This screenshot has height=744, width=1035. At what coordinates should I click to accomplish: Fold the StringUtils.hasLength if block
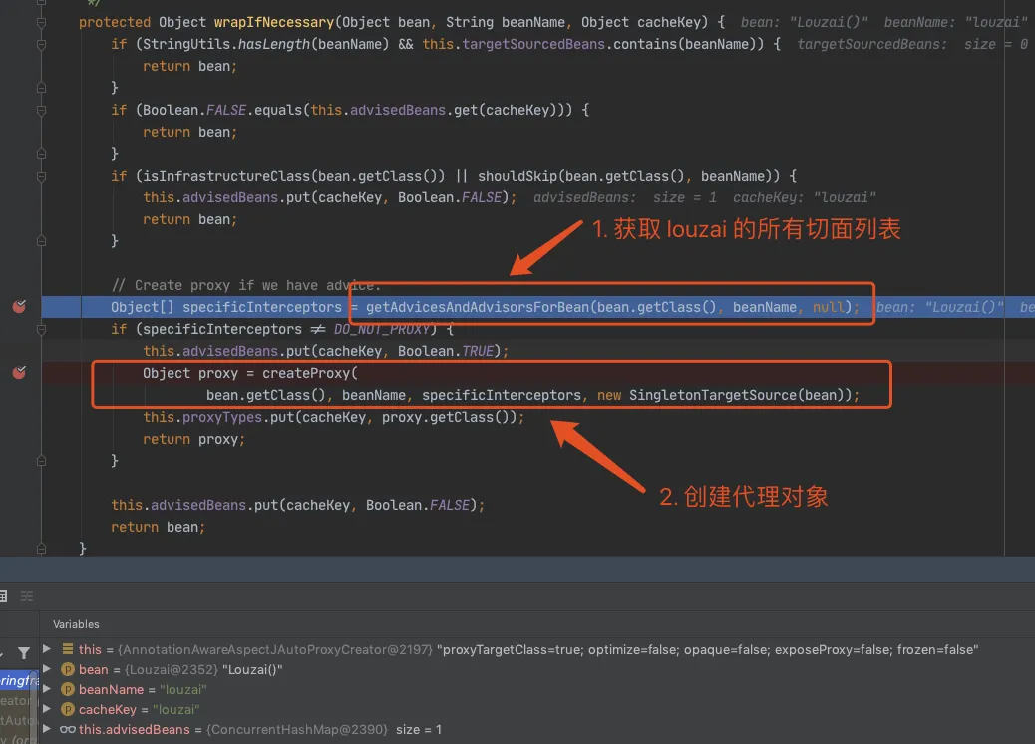[x=41, y=44]
